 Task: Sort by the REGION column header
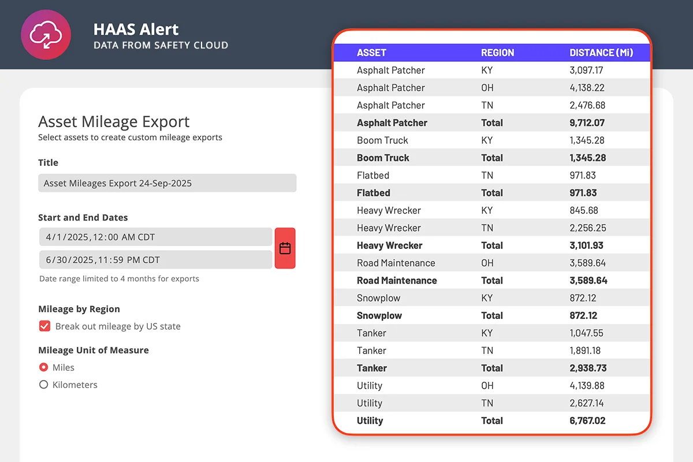(x=497, y=53)
